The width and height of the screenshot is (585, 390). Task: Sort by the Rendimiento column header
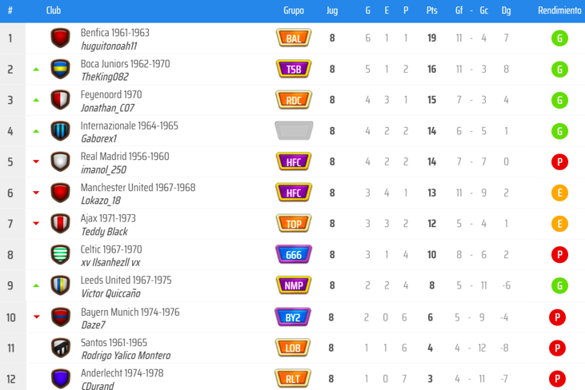pos(559,10)
